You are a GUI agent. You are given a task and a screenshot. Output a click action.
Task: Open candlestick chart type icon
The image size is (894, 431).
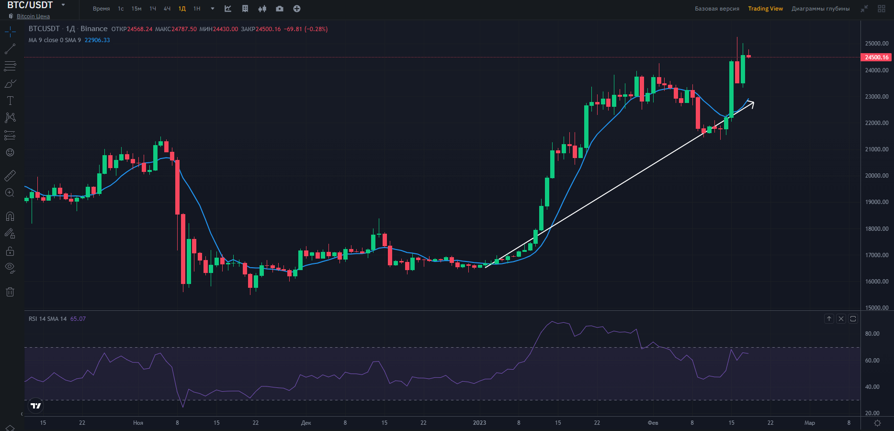pyautogui.click(x=262, y=9)
